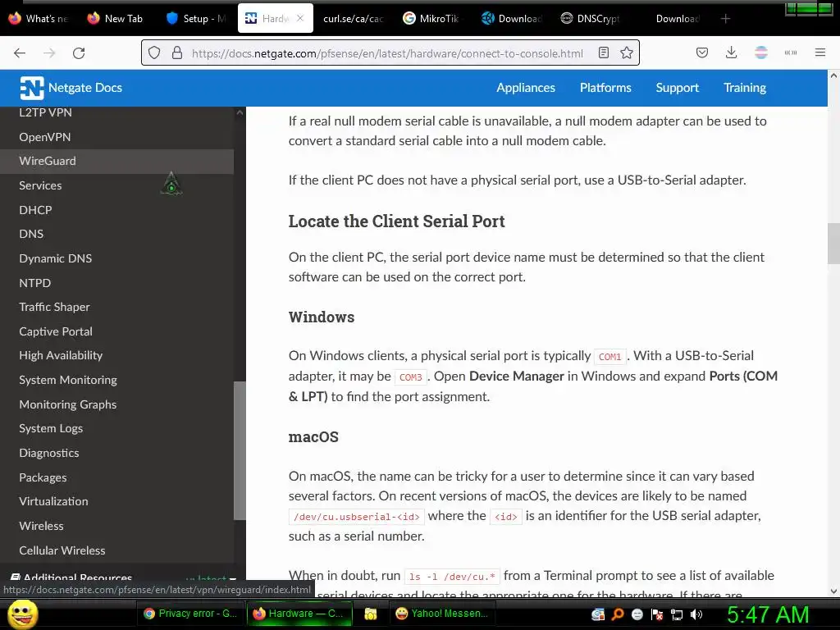This screenshot has width=840, height=630.
Task: Click the magnifier tray icon
Action: click(x=618, y=614)
